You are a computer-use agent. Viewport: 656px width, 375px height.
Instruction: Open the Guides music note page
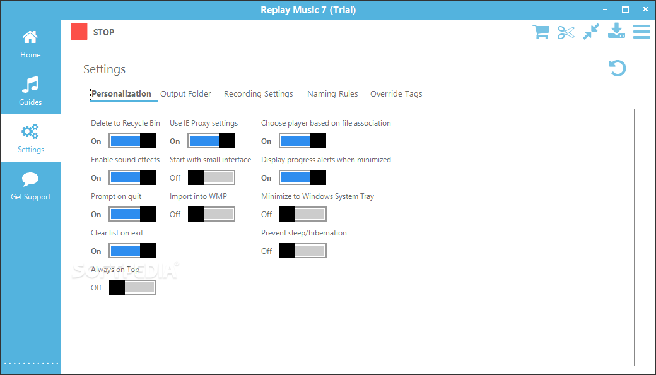pos(30,91)
